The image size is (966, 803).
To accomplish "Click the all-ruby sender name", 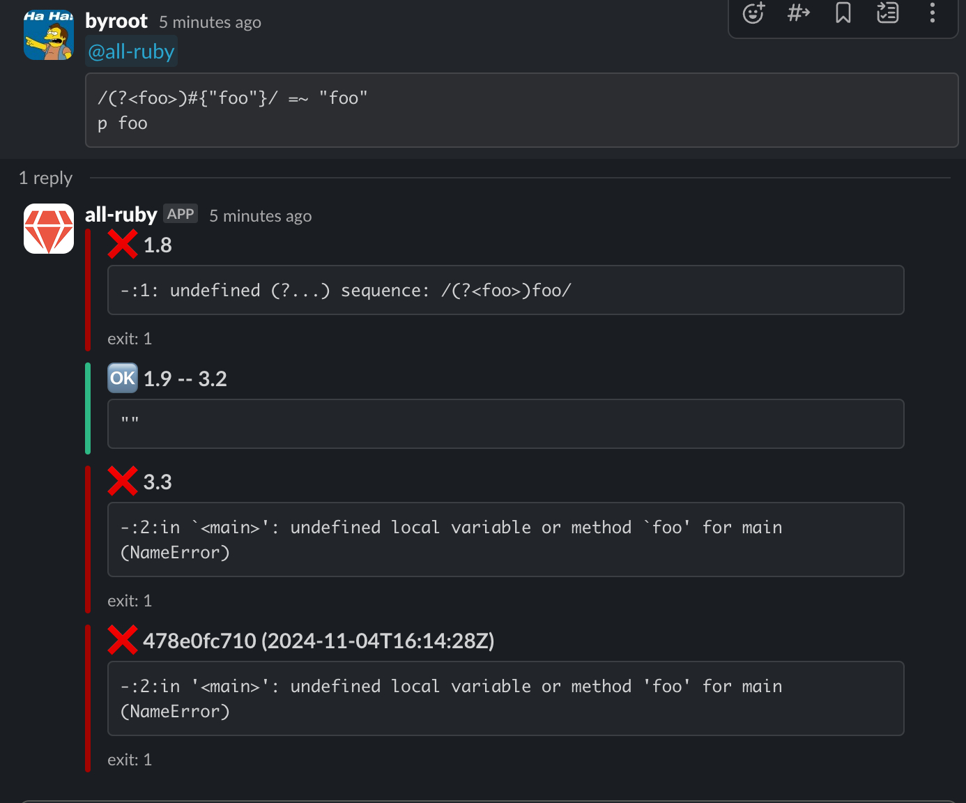I will click(x=121, y=215).
